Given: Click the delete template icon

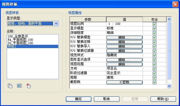Looking at the screenshot, I should click(x=29, y=86).
